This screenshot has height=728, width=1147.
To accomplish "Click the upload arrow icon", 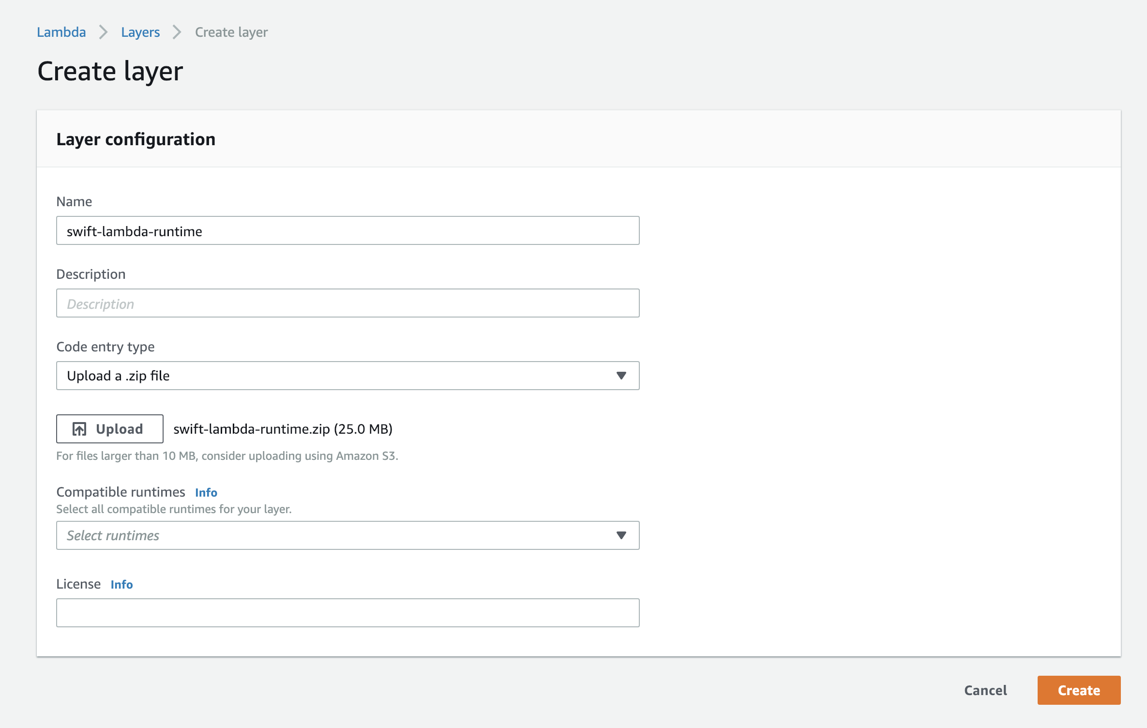I will 79,429.
